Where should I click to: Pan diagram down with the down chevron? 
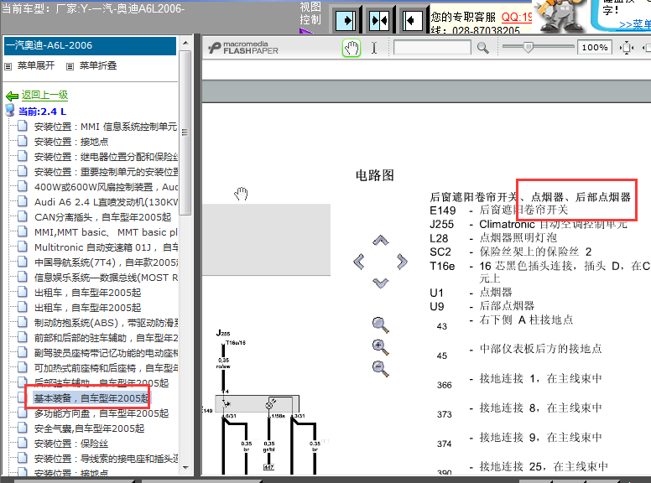[380, 283]
